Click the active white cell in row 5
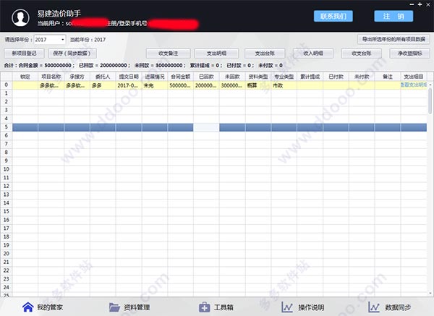Screen dimensions: 434x316 click(206, 127)
